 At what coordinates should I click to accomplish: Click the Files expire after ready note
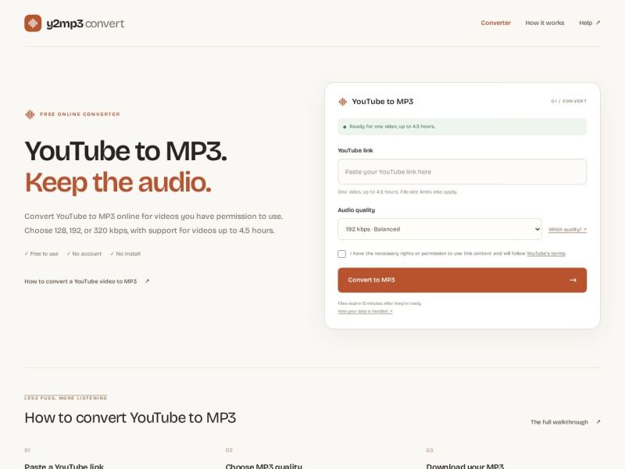380,303
